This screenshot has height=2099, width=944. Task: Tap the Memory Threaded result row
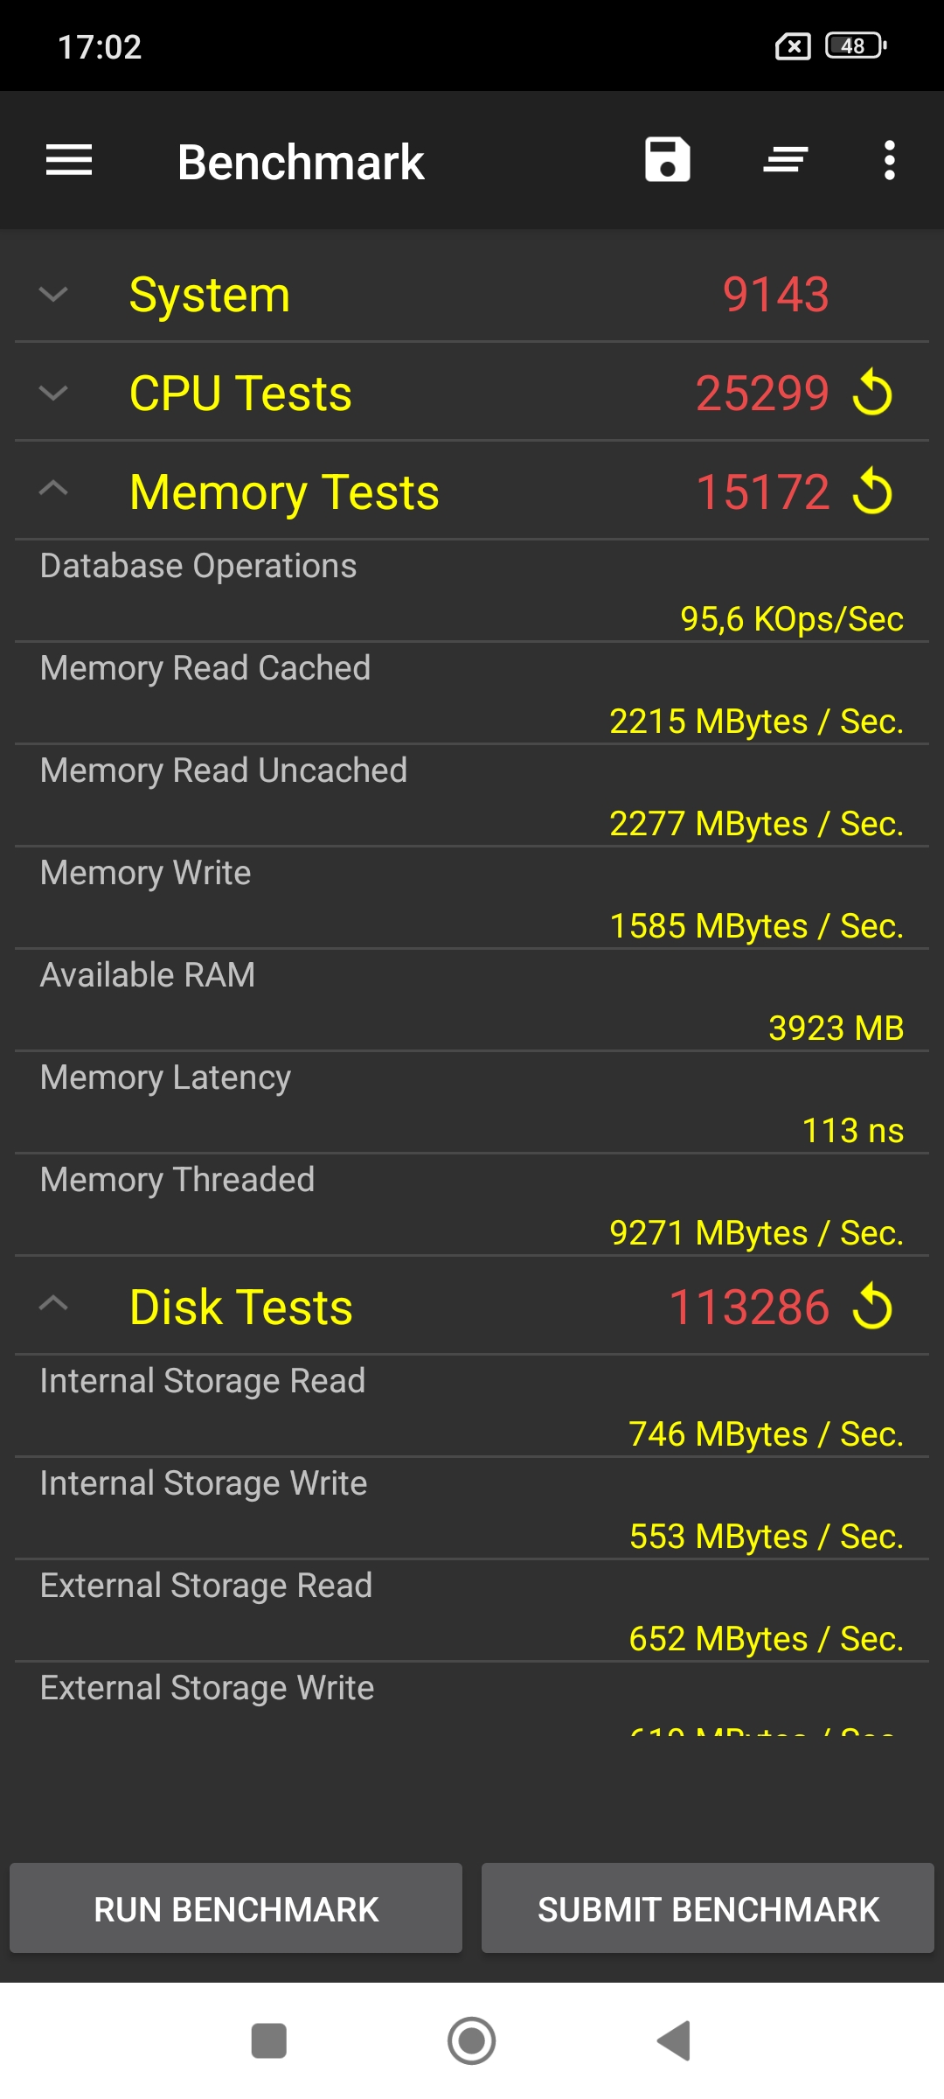point(472,1205)
